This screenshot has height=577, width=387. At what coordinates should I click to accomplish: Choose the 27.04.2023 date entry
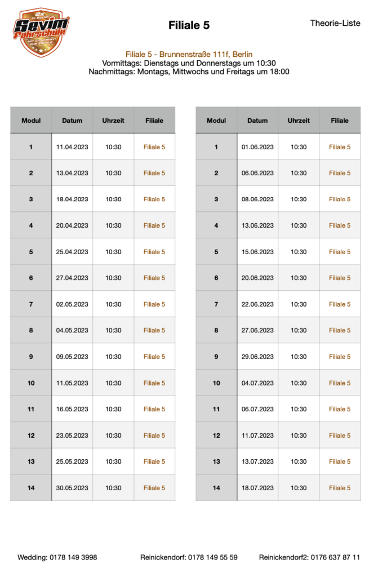click(72, 278)
